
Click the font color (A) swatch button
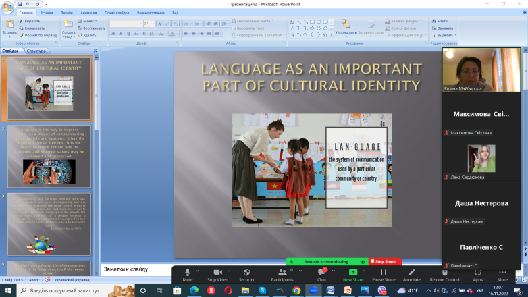[173, 34]
